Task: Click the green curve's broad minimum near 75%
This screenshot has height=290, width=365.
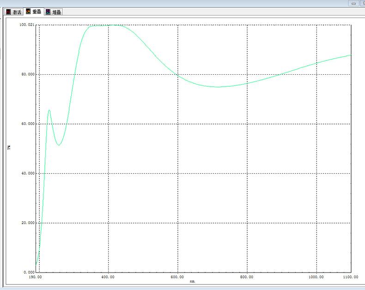Action: coord(218,87)
